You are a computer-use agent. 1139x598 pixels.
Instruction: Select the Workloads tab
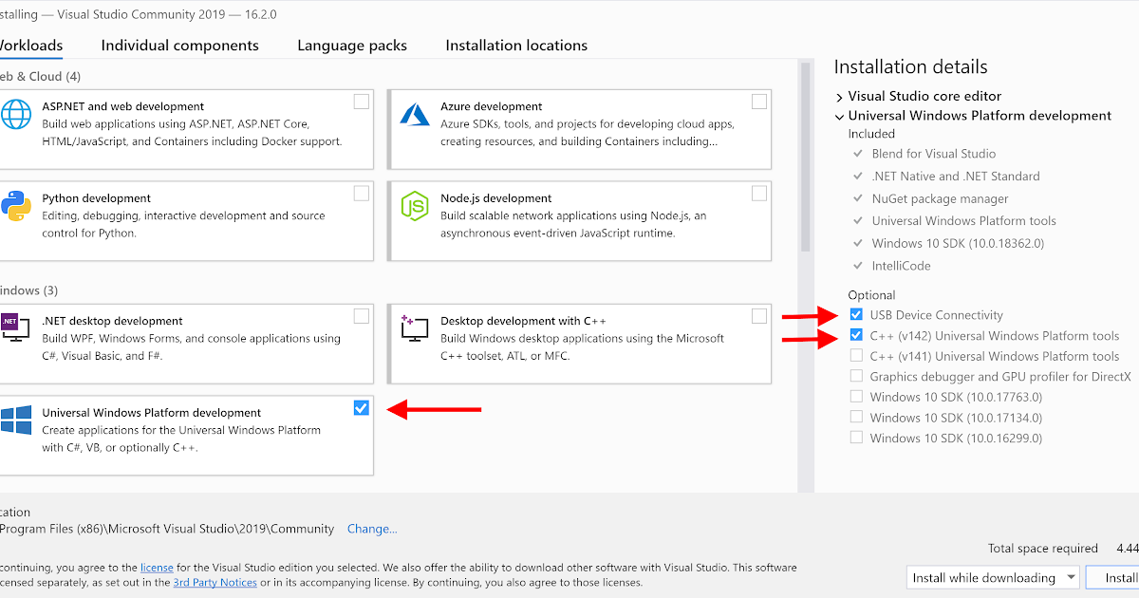point(30,46)
